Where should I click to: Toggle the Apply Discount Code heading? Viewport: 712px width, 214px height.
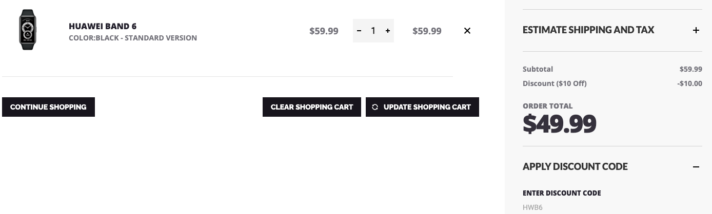click(575, 167)
